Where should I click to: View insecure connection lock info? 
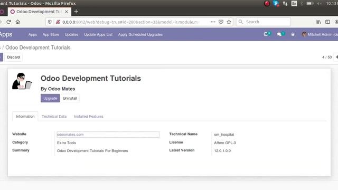tap(58, 22)
